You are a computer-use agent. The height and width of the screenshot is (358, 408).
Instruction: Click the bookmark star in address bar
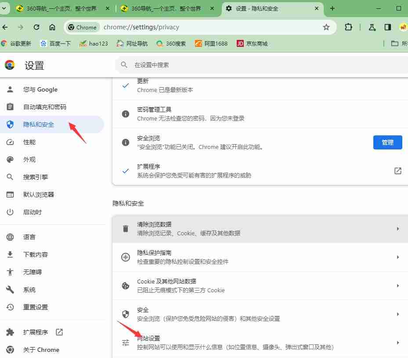(326, 27)
